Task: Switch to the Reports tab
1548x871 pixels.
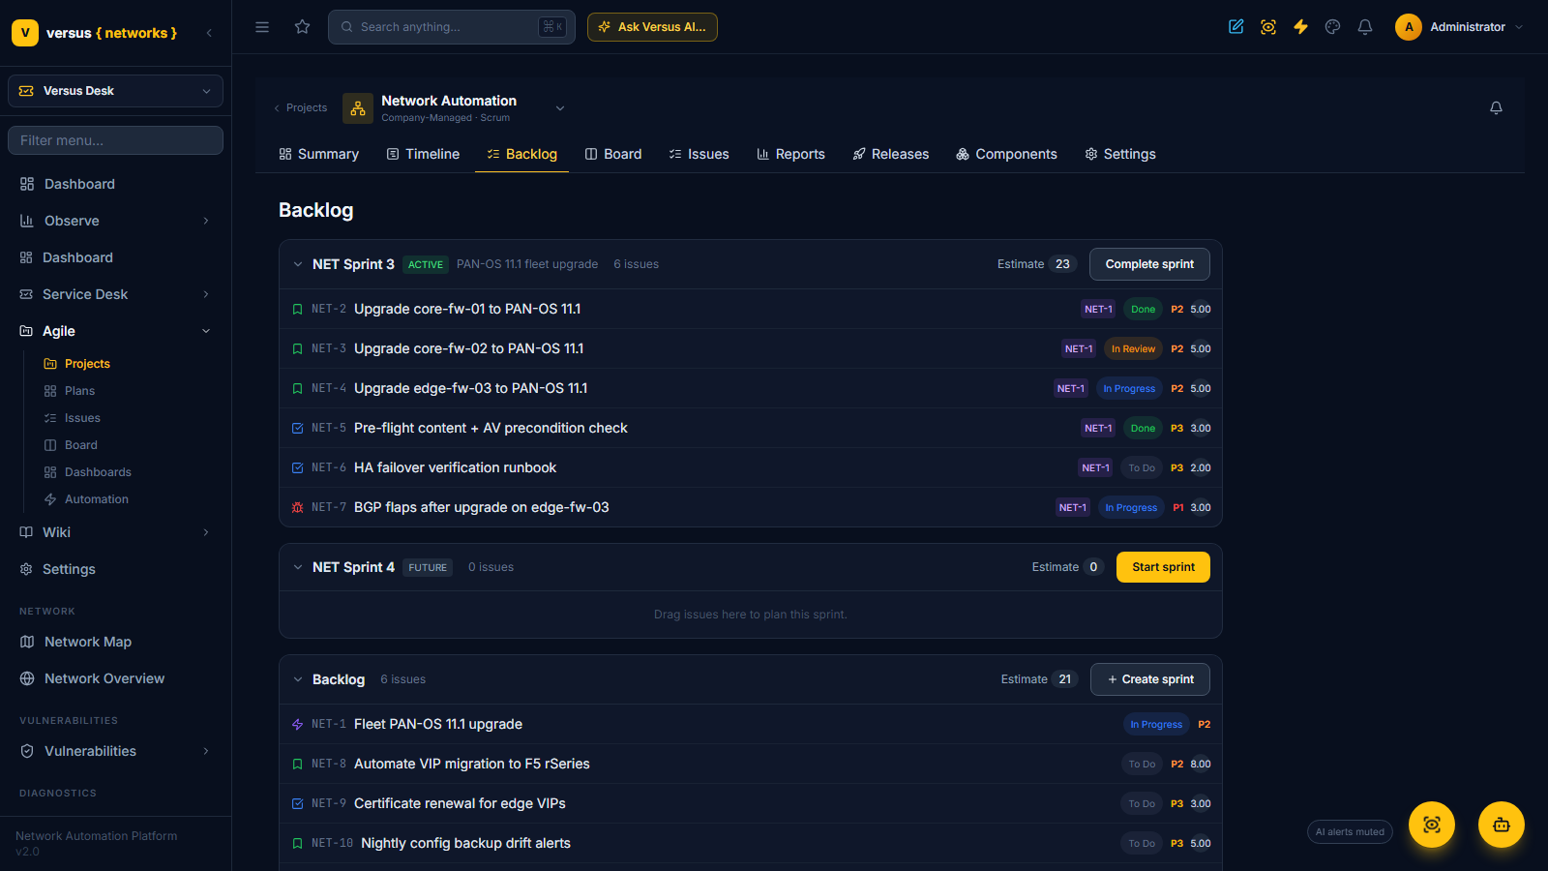Action: coord(790,154)
